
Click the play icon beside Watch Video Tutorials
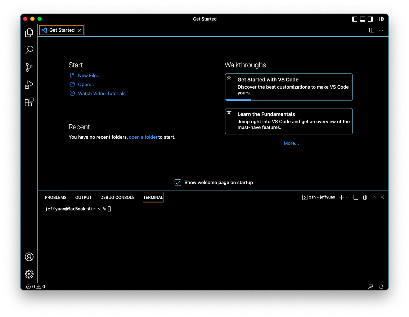tap(72, 93)
